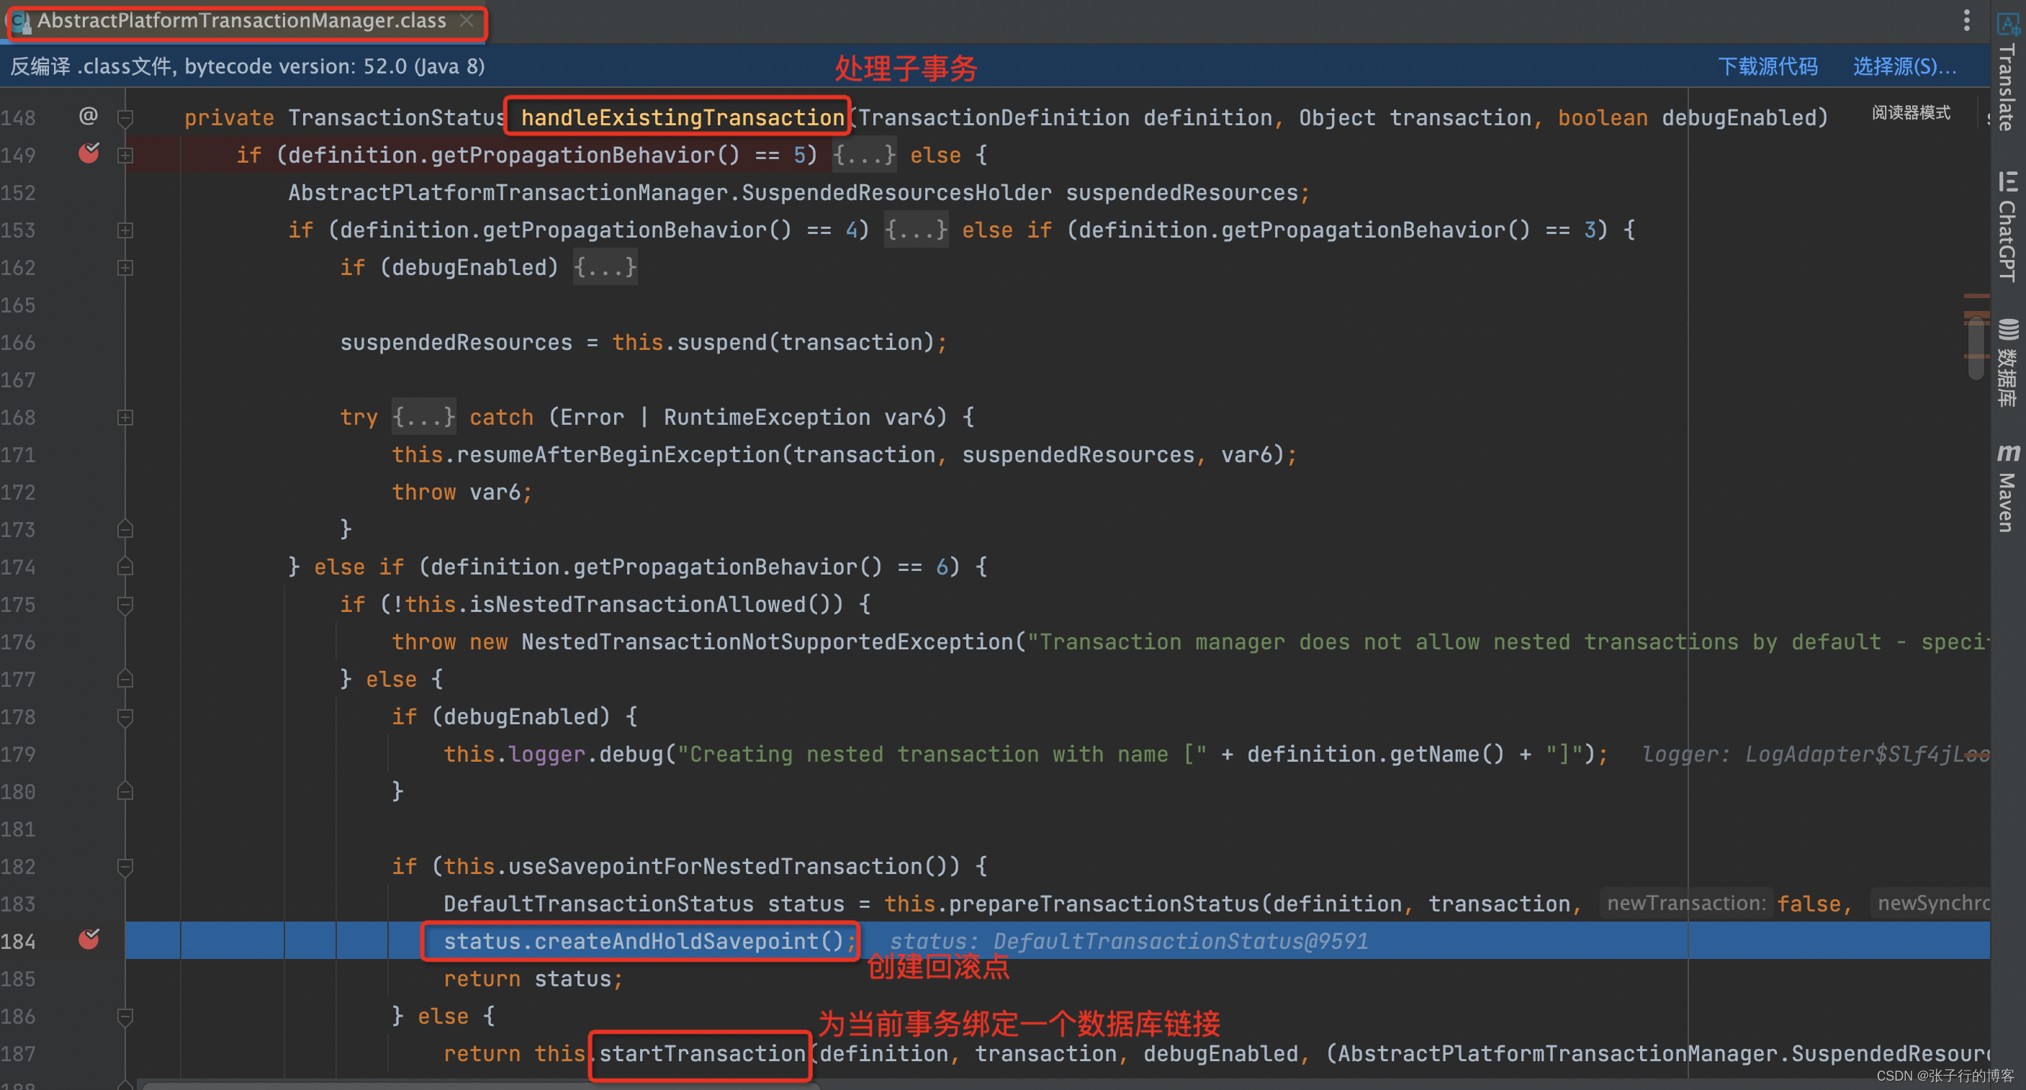Click the folded {...} after try keyword
This screenshot has height=1090, width=2026.
(x=424, y=417)
